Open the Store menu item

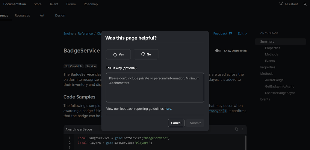pyautogui.click(x=37, y=4)
